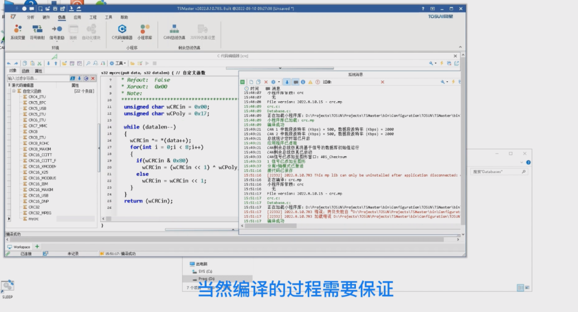Click the pause icon in 系统消息 toolbar

pos(242,82)
